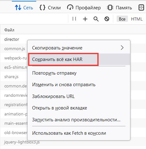Viewport: 146px width, 149px height.
Task: Click the plus add-request icon
Action: pyautogui.click(x=85, y=19)
